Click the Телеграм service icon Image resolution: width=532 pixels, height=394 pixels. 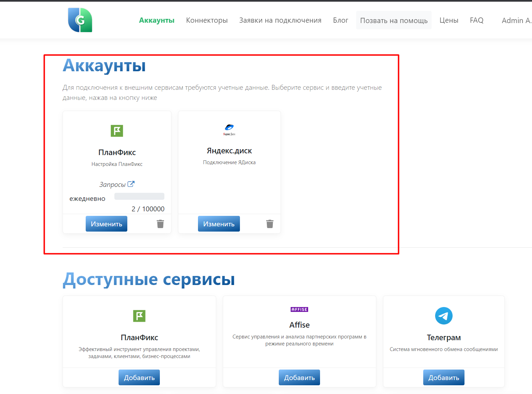click(444, 316)
